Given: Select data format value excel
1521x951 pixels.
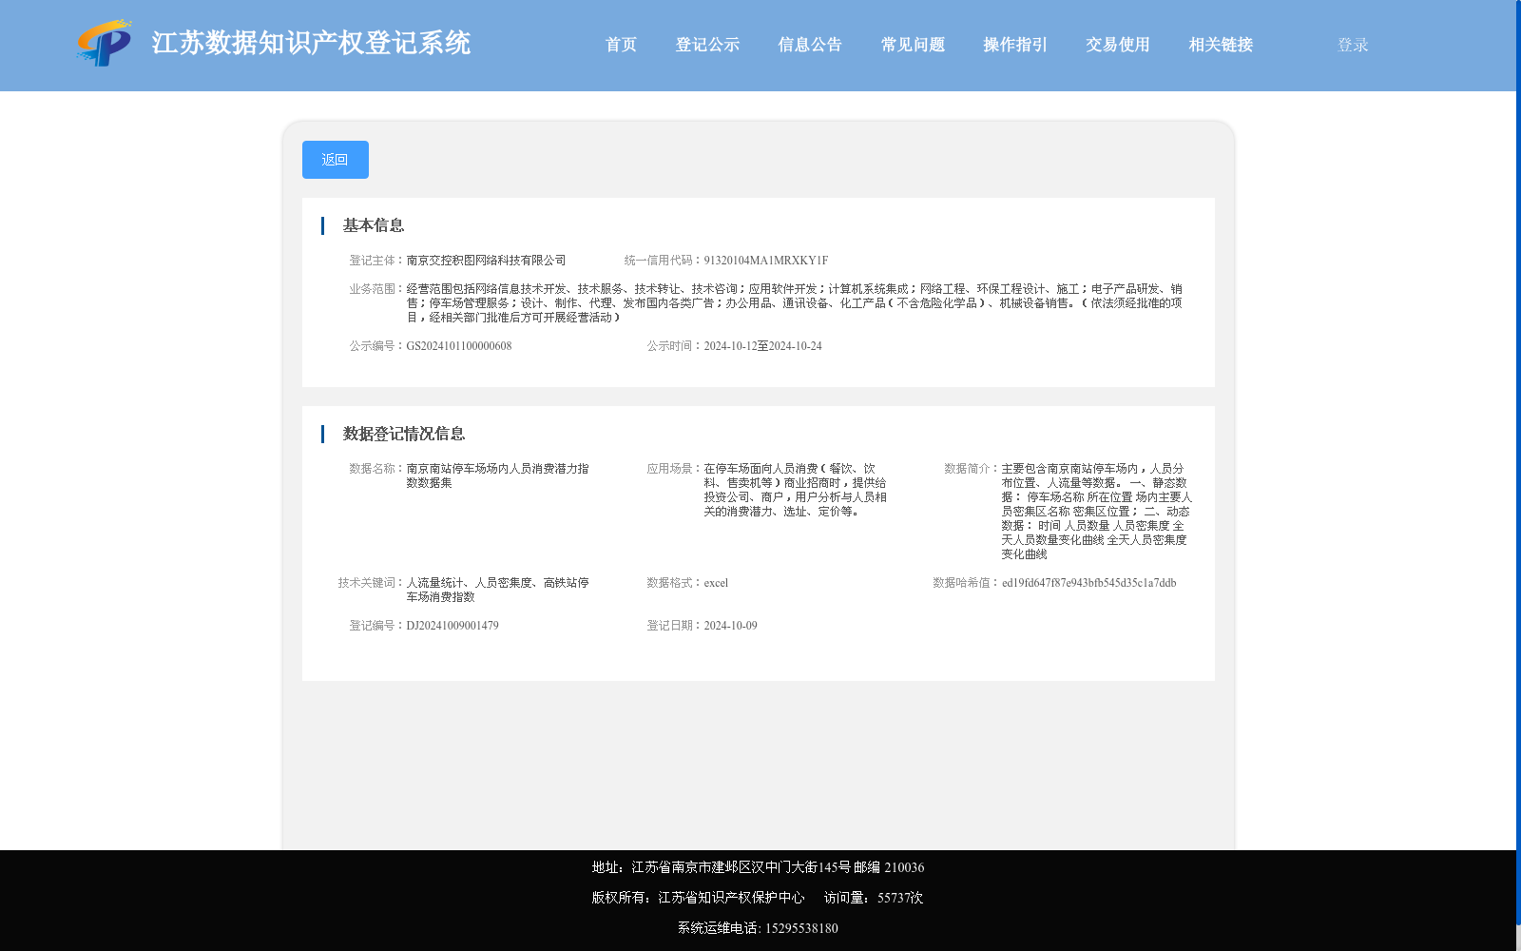Looking at the screenshot, I should pos(716,583).
